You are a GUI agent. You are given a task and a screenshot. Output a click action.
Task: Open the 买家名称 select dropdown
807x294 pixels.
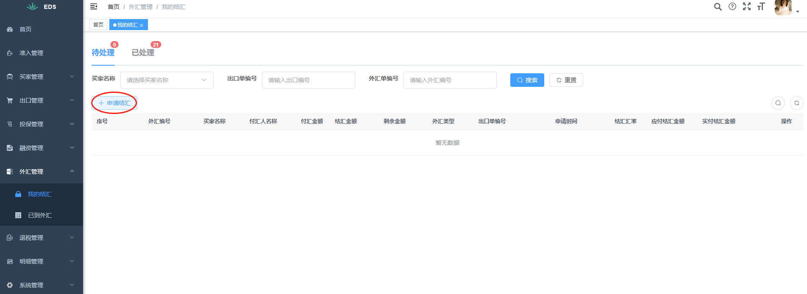pos(167,80)
